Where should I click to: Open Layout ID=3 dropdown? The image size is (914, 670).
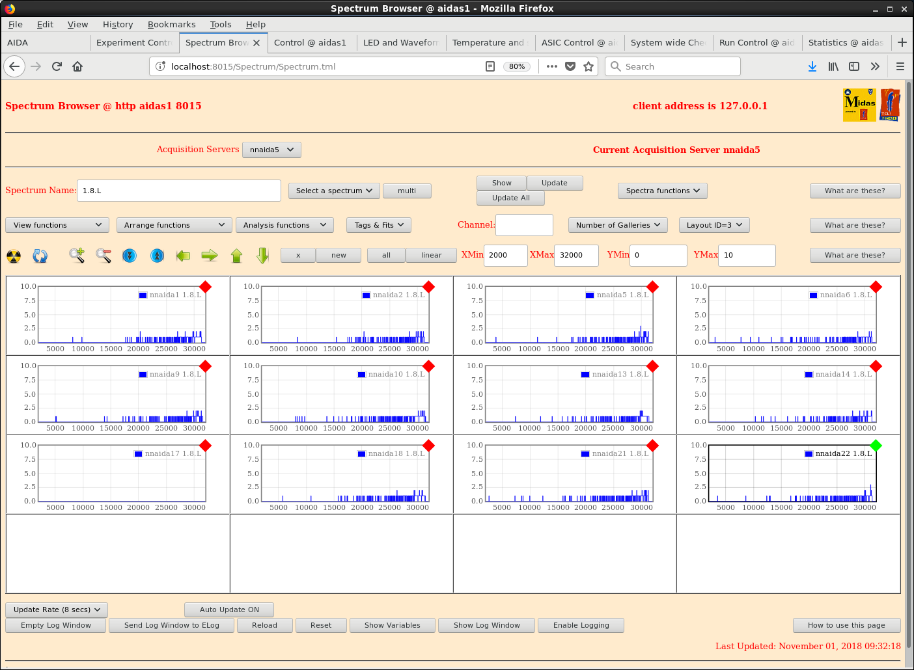coord(714,225)
